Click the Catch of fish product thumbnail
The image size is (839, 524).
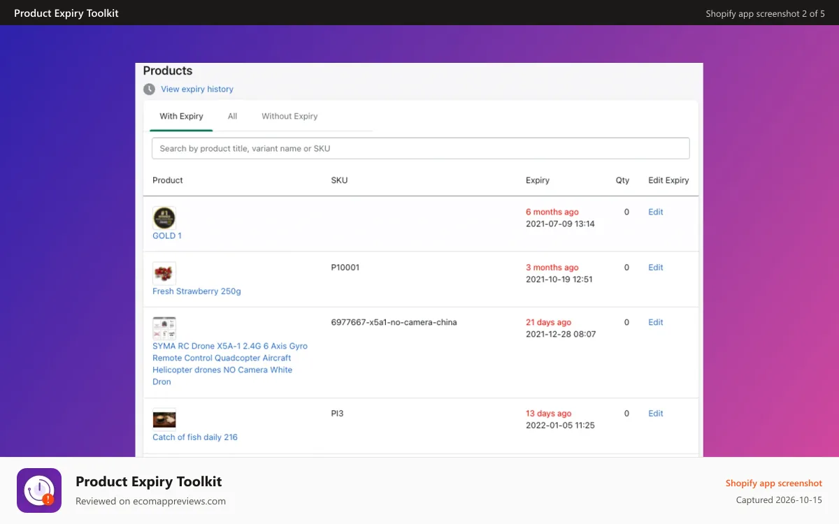pyautogui.click(x=164, y=419)
